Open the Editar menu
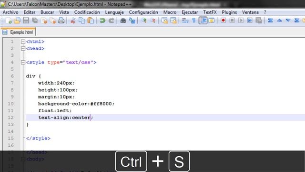The width and height of the screenshot is (305, 172). pyautogui.click(x=30, y=12)
